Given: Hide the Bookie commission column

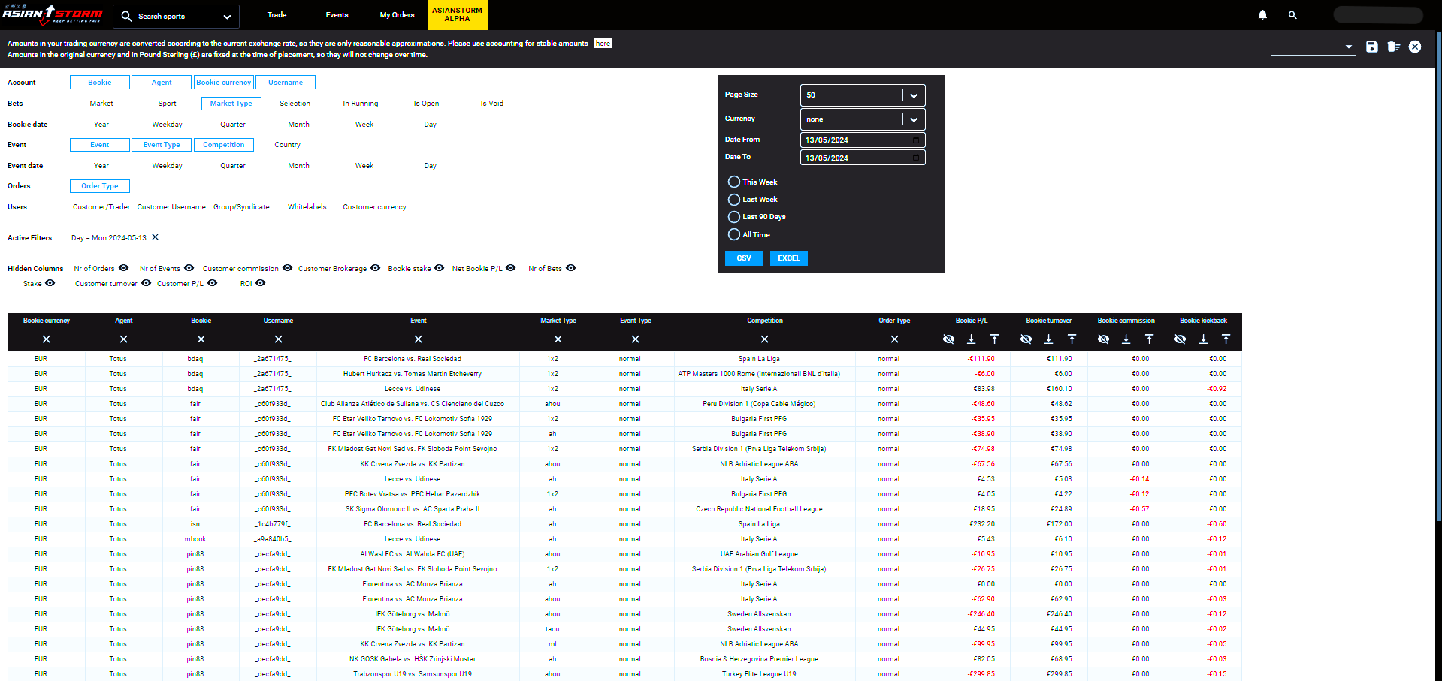Looking at the screenshot, I should (1103, 339).
